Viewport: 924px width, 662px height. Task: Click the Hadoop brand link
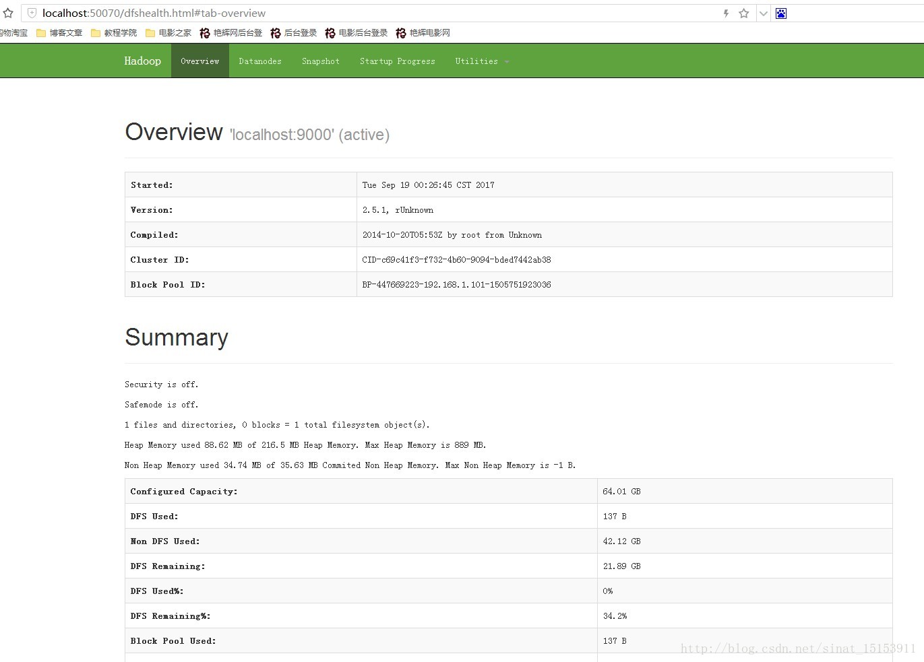(142, 61)
